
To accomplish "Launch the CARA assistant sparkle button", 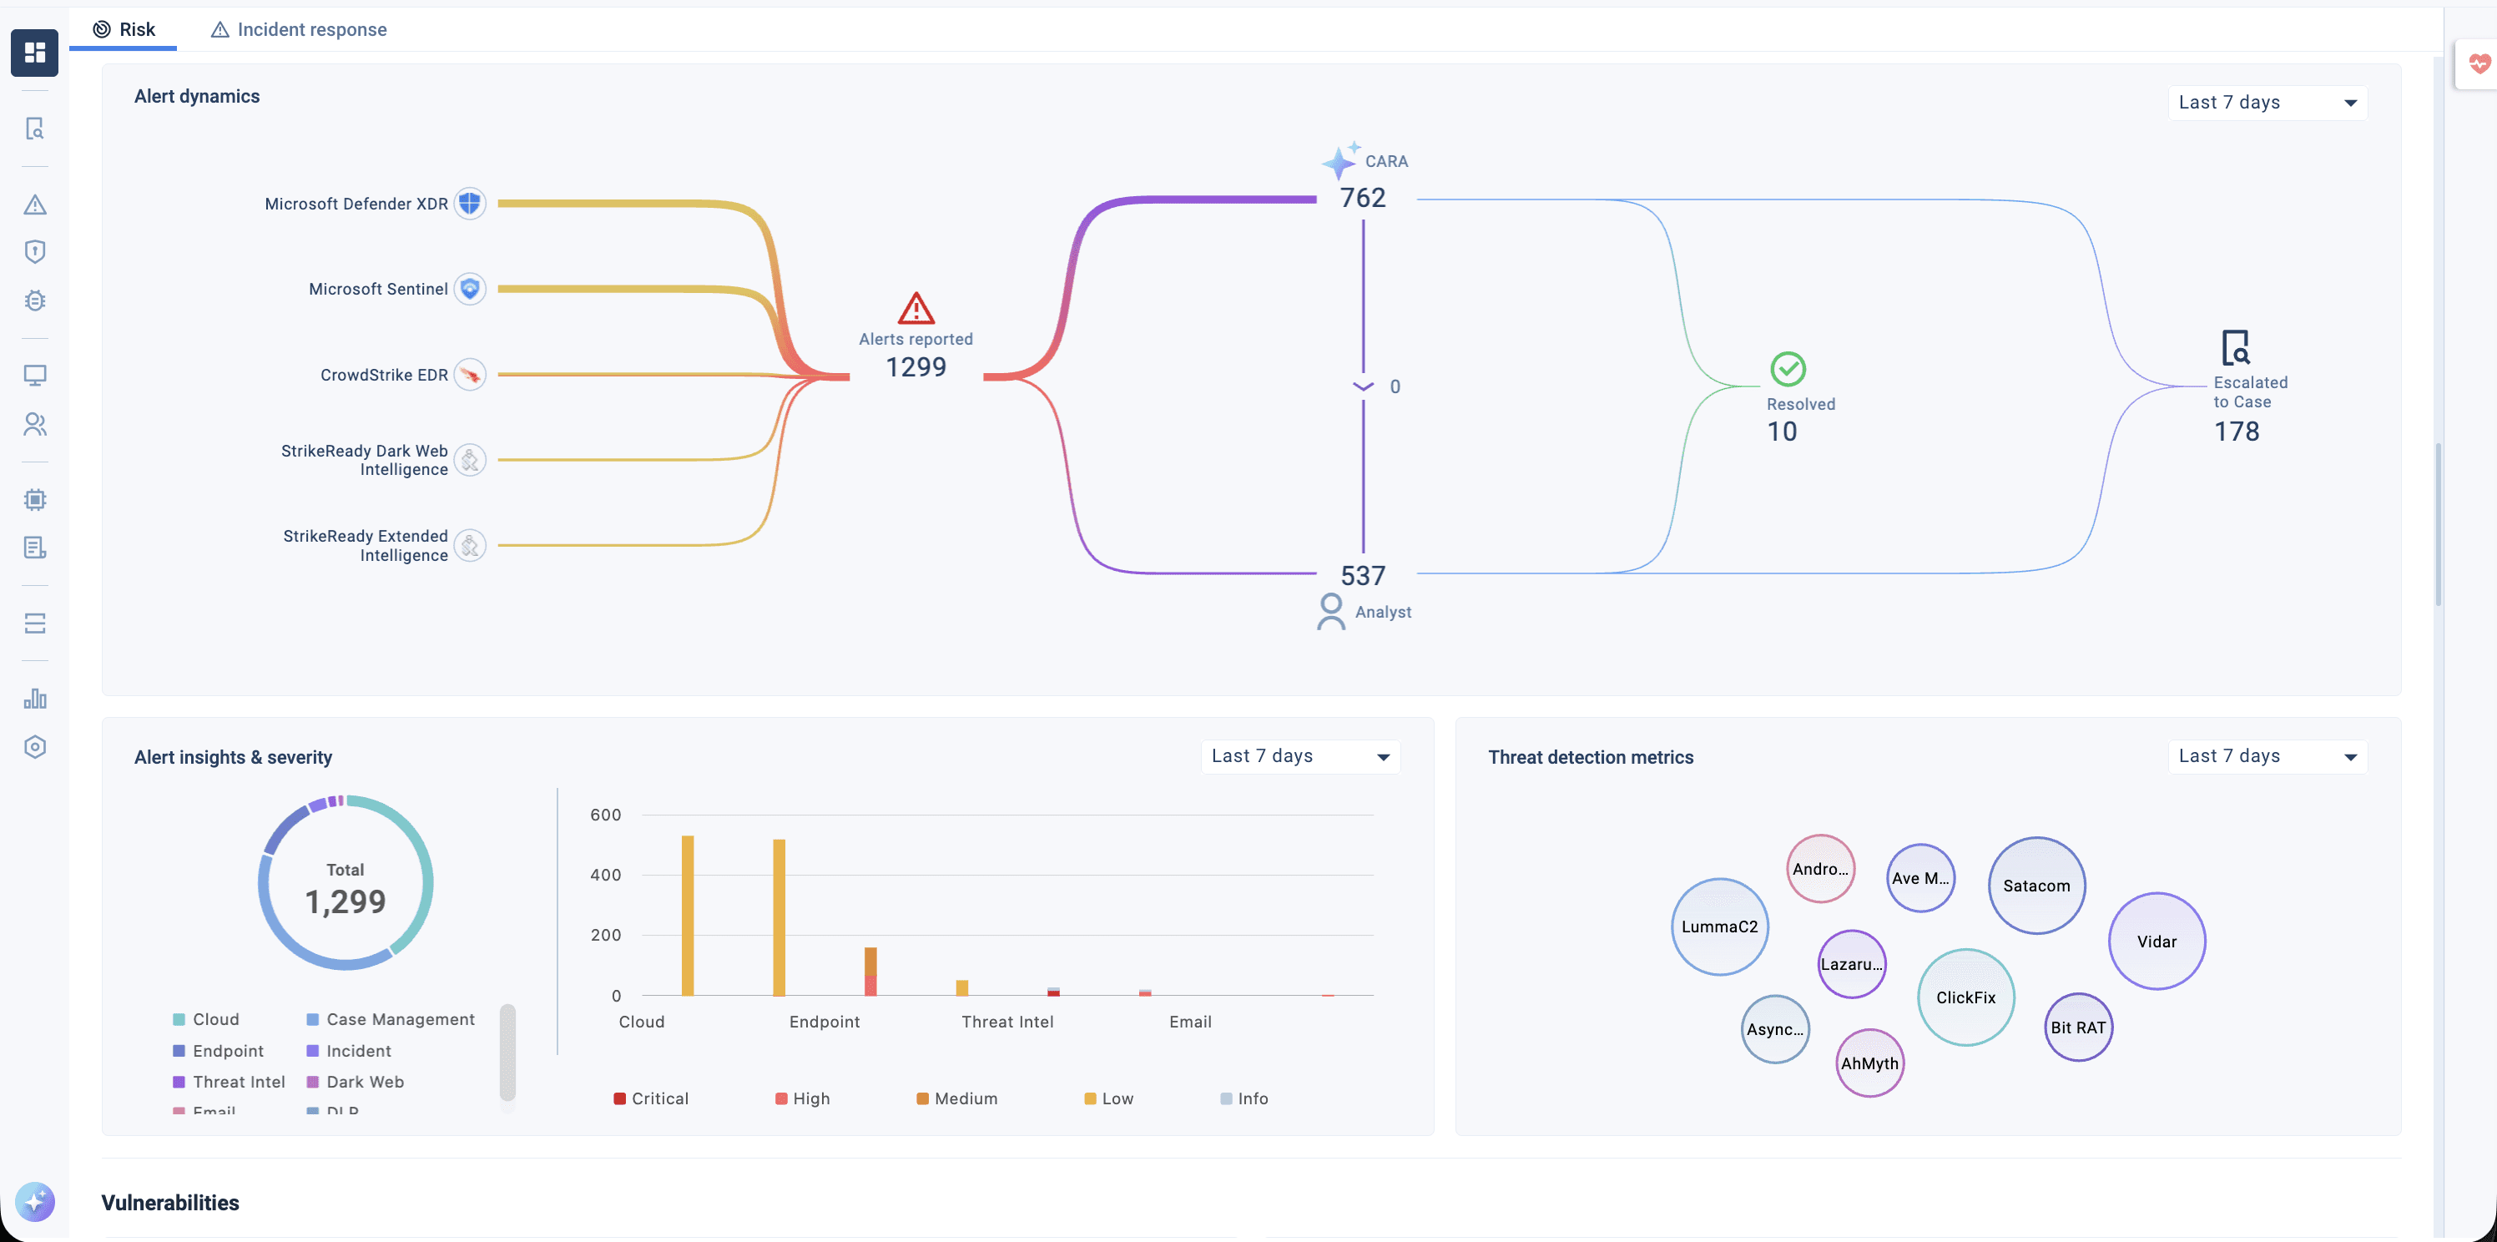I will [35, 1202].
